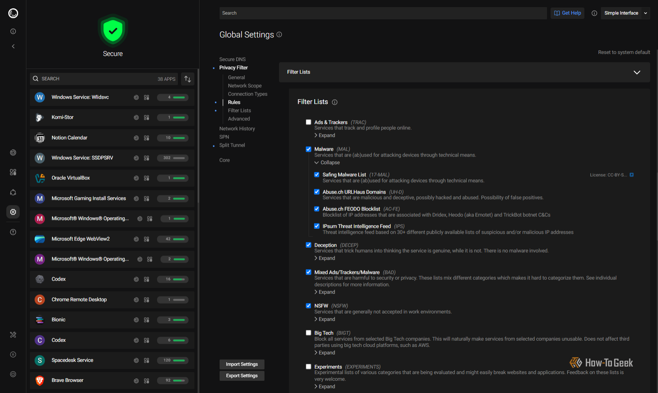Screen dimensions: 658x393
Task: Click the Portmaster logo in the sidebar
Action: tap(13, 13)
